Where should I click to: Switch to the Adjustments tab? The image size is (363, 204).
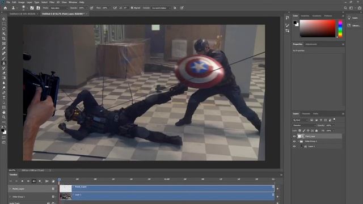click(311, 44)
